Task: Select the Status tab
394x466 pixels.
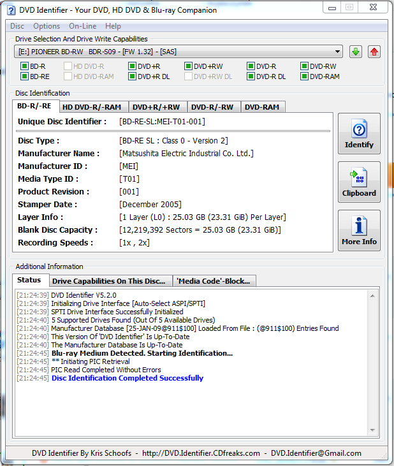Action: (29, 280)
